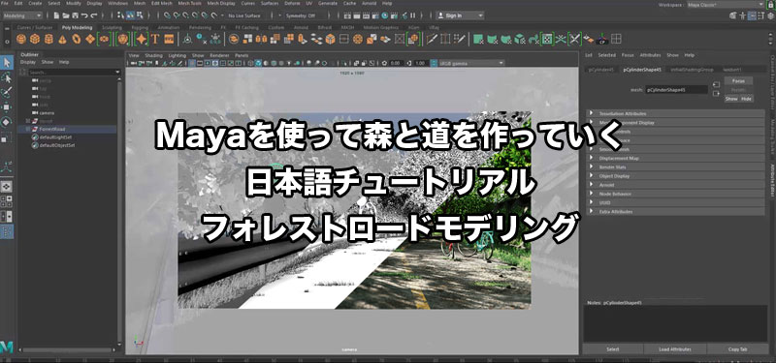This screenshot has width=776, height=363.
Task: Pick the polygon Type text tool
Action: click(x=155, y=39)
